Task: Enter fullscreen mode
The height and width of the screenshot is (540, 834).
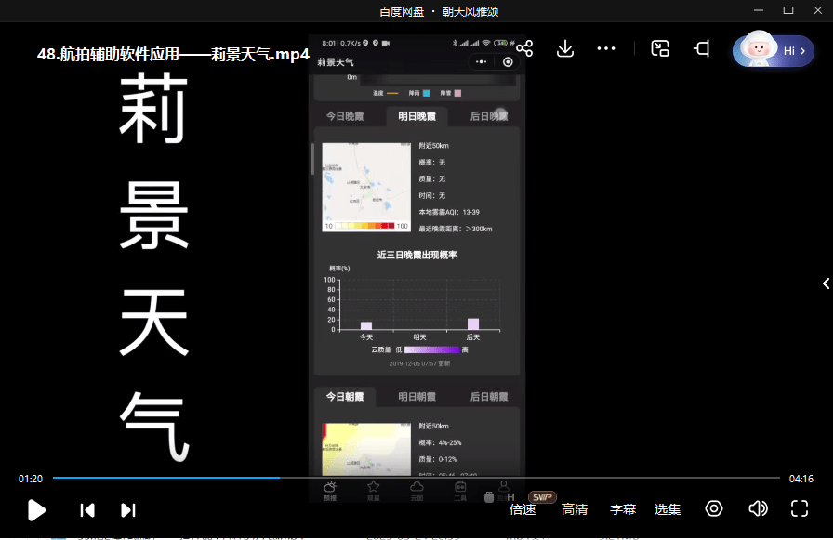Action: point(800,508)
